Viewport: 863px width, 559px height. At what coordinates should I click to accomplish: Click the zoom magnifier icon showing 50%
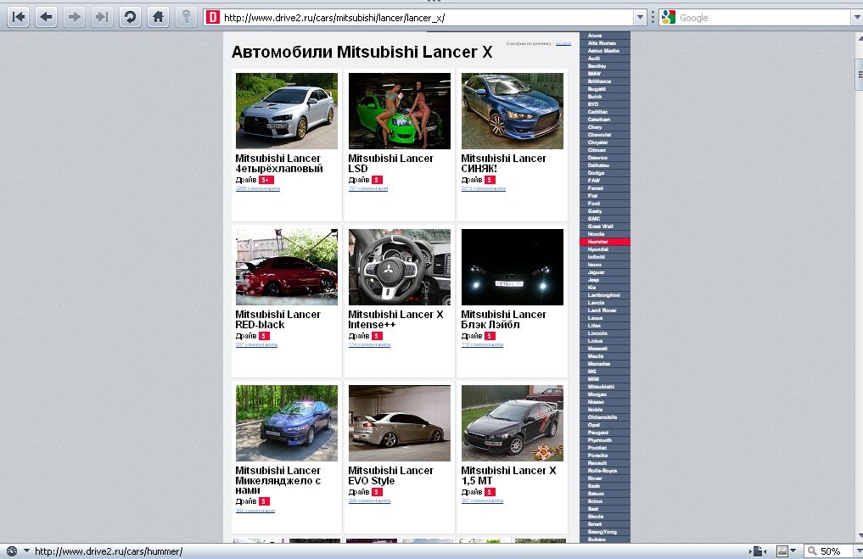pos(812,551)
